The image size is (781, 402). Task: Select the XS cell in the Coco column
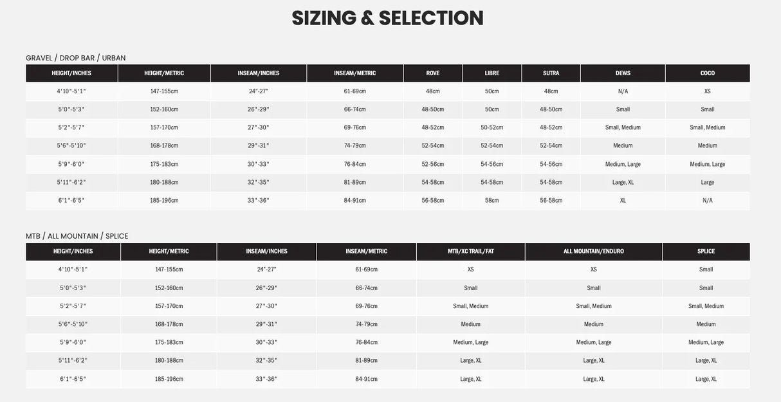coord(707,91)
